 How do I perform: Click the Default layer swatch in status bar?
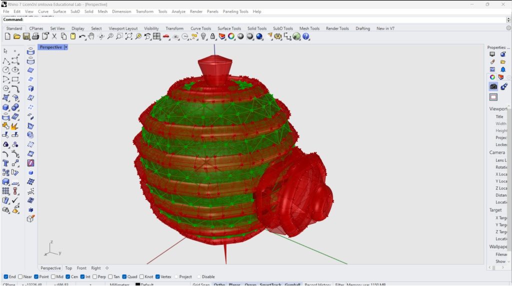[138, 284]
